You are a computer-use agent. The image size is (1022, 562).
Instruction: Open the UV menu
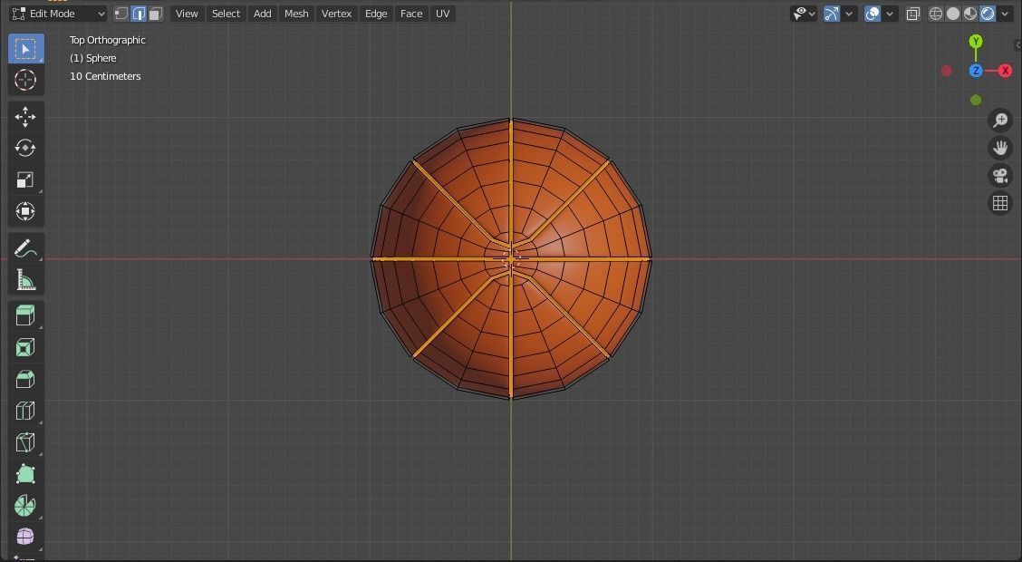(x=442, y=14)
